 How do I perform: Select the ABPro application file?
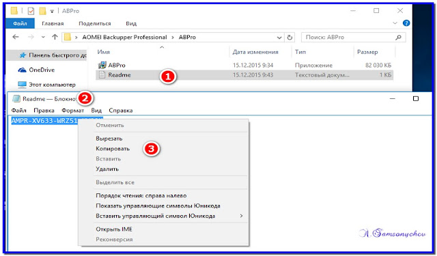click(244, 65)
